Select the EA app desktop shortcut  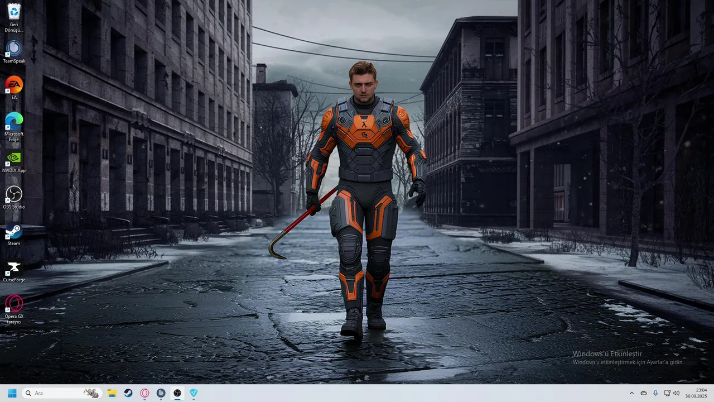(14, 88)
